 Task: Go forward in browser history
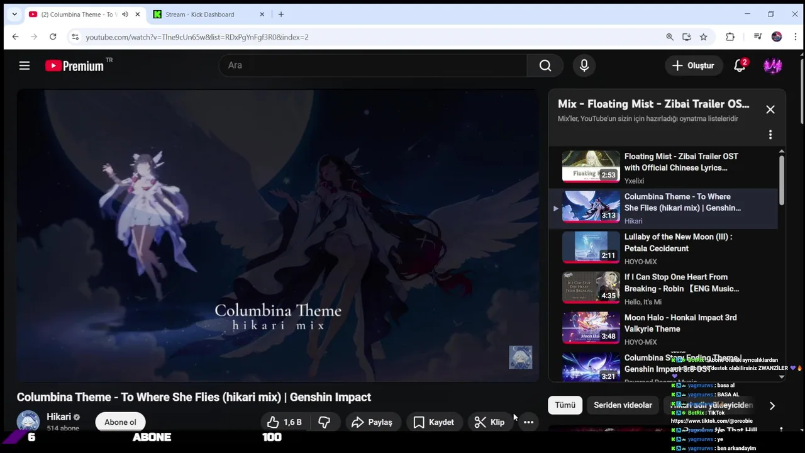click(x=34, y=37)
